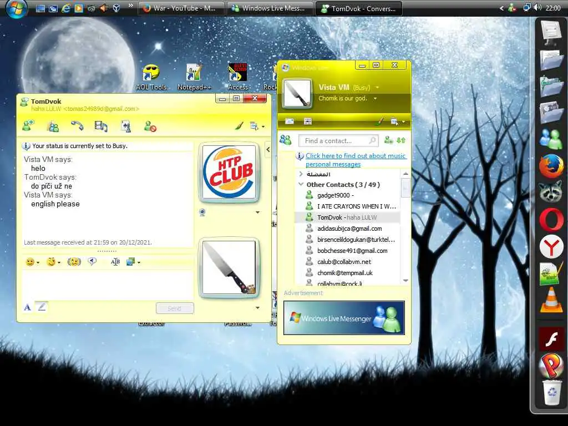Click the contact list sort arrows icon
The width and height of the screenshot is (568, 426).
tap(401, 140)
